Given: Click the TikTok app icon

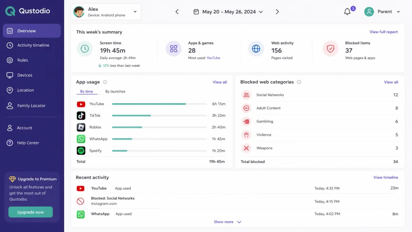Looking at the screenshot, I should [81, 115].
